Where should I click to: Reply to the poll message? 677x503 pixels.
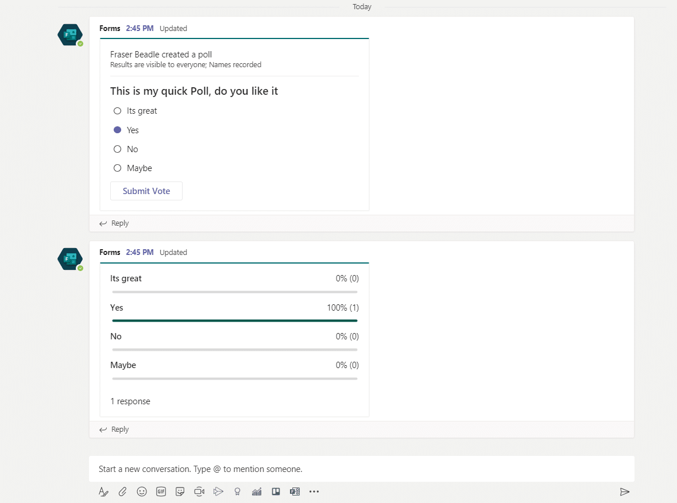pos(114,223)
